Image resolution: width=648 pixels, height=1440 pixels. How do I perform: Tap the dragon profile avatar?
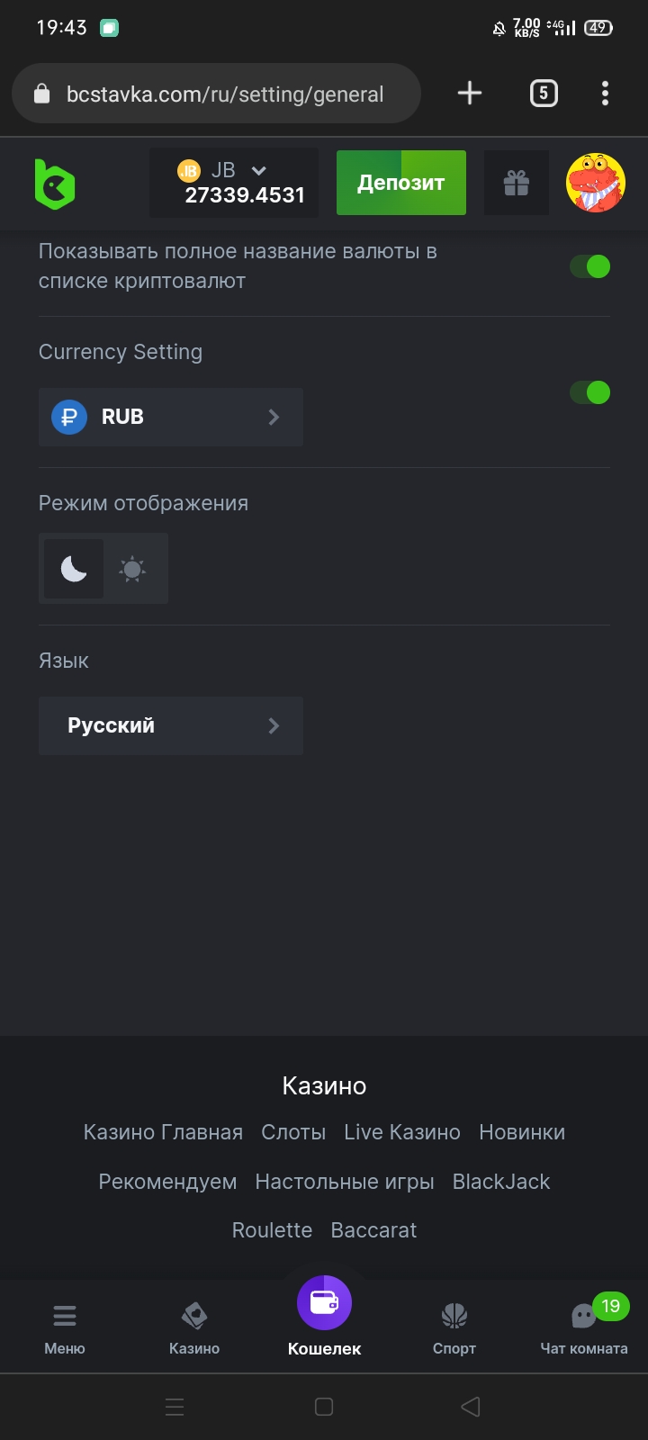click(595, 183)
